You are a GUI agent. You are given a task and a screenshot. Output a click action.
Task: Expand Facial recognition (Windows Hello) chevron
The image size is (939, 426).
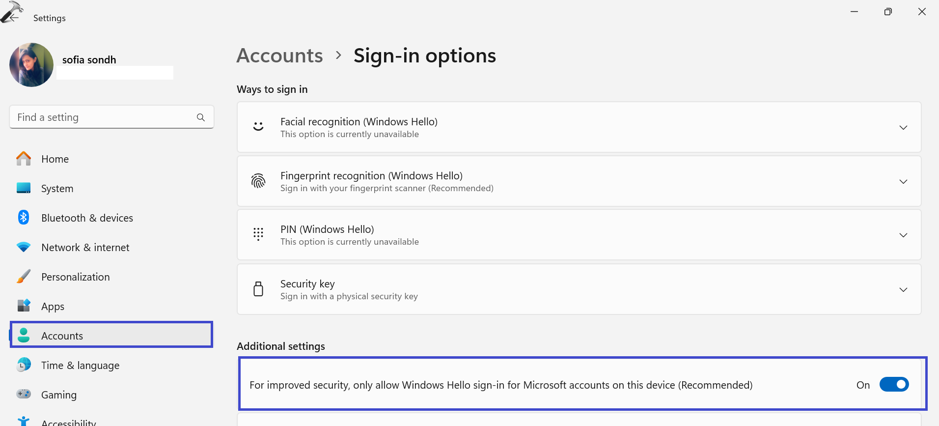(x=903, y=128)
